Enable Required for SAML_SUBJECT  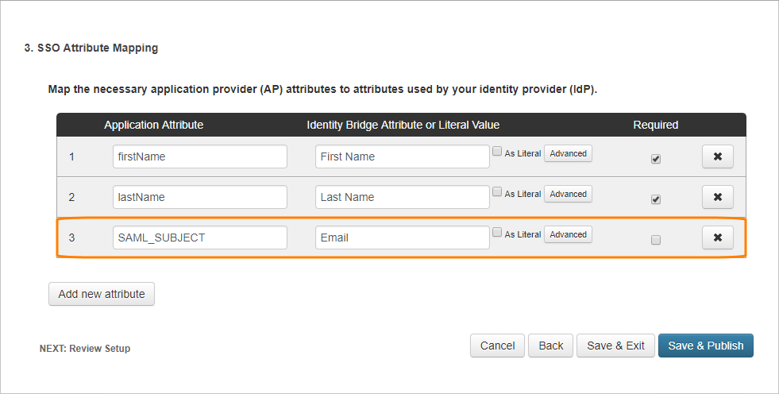coord(656,240)
